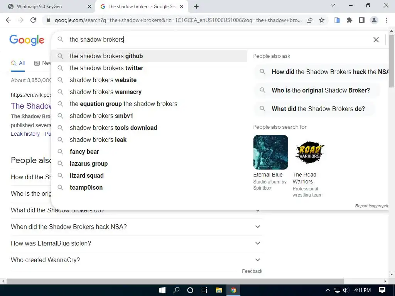Click Report inappropriate predictions link
395x296 pixels.
pyautogui.click(x=372, y=206)
